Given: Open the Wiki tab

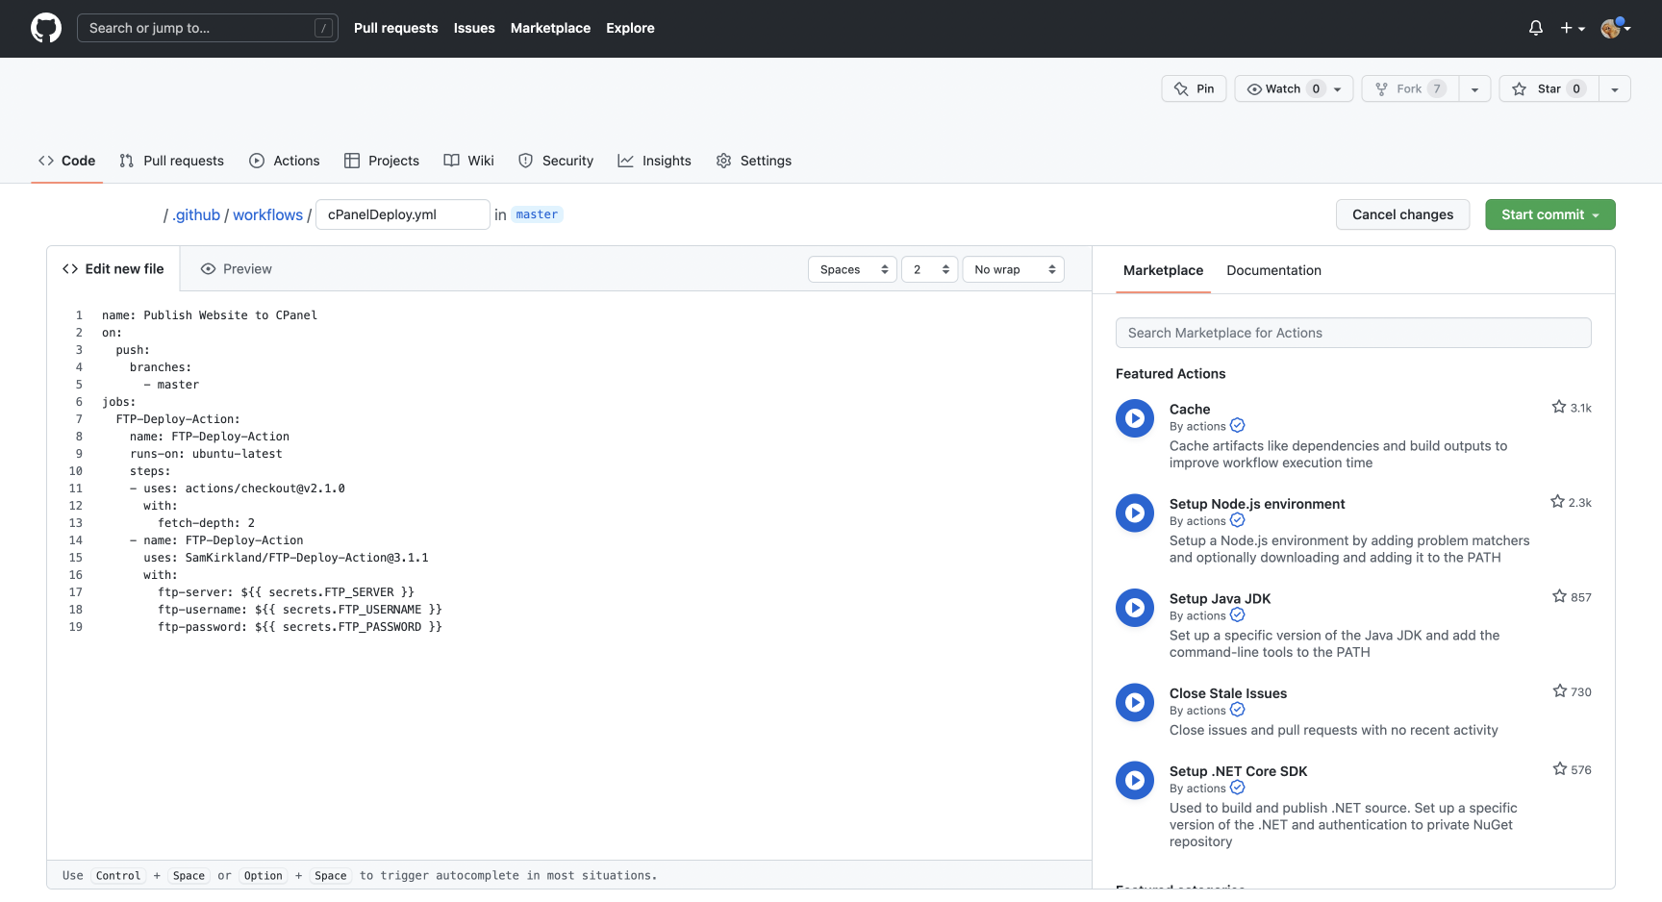Looking at the screenshot, I should 469,161.
